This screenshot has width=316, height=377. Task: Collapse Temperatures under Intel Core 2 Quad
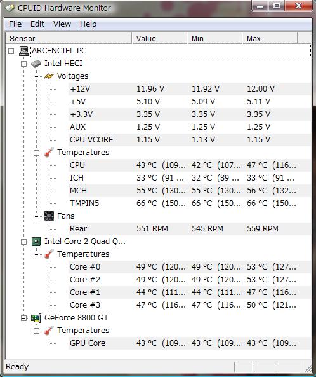[36, 254]
